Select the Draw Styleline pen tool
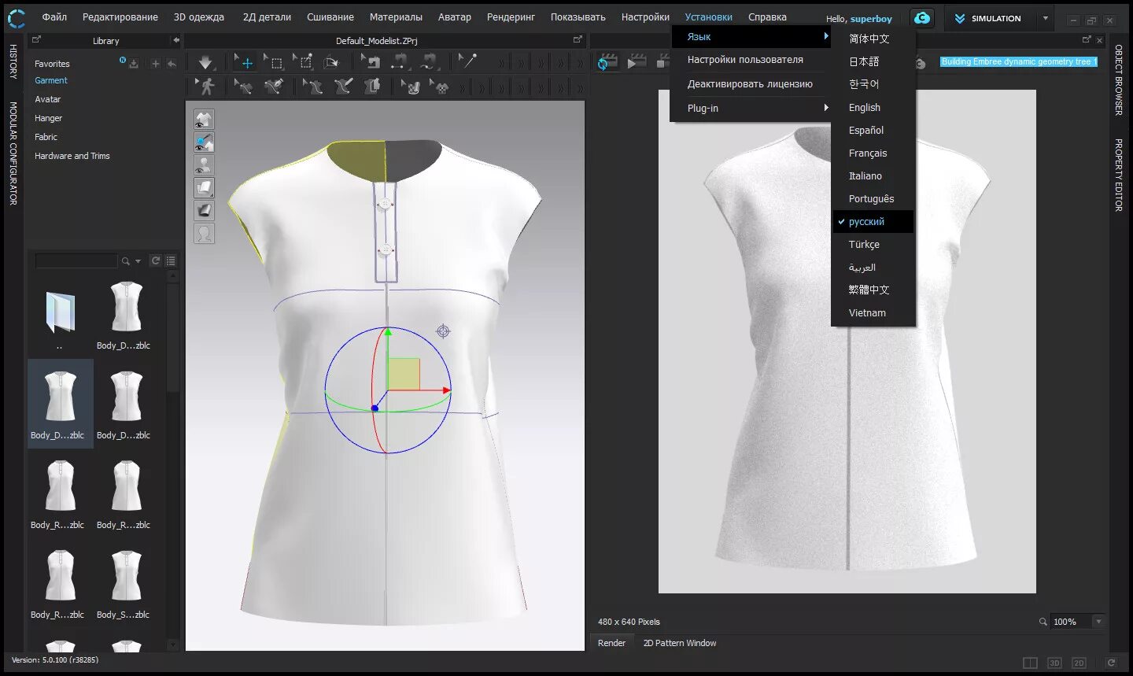The width and height of the screenshot is (1133, 676). [x=274, y=87]
